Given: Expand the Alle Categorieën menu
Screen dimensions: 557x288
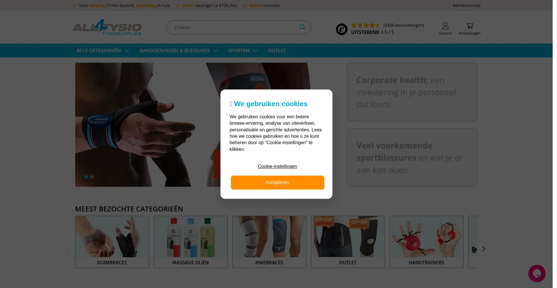Looking at the screenshot, I should tap(103, 50).
